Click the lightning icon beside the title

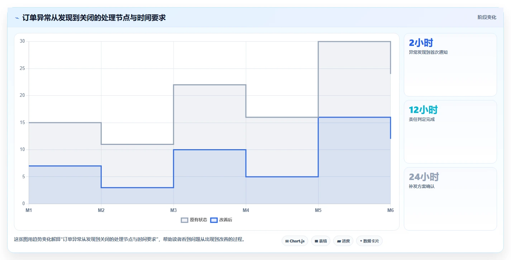point(17,18)
